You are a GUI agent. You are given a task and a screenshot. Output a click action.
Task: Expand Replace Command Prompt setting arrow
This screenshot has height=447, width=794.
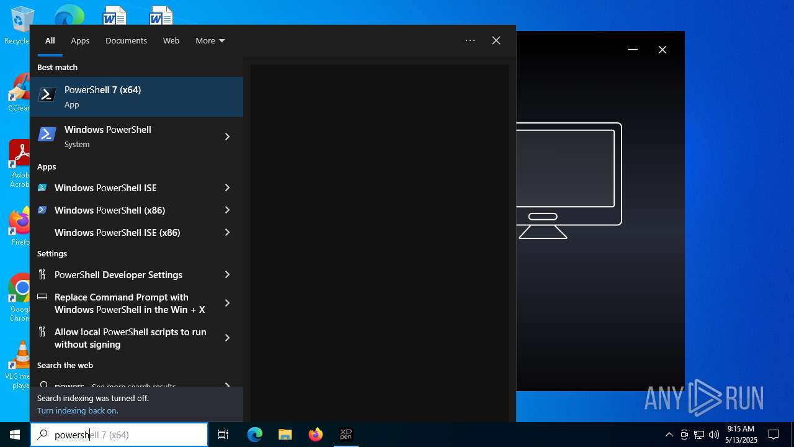point(227,303)
